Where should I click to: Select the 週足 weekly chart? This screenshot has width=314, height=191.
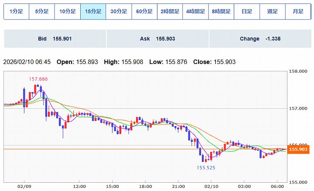tap(272, 12)
